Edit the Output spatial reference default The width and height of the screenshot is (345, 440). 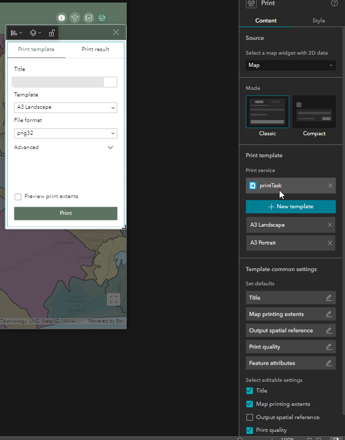pyautogui.click(x=329, y=330)
